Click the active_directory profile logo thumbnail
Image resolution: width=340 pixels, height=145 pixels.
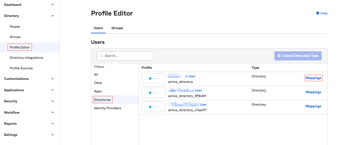[x=154, y=78]
